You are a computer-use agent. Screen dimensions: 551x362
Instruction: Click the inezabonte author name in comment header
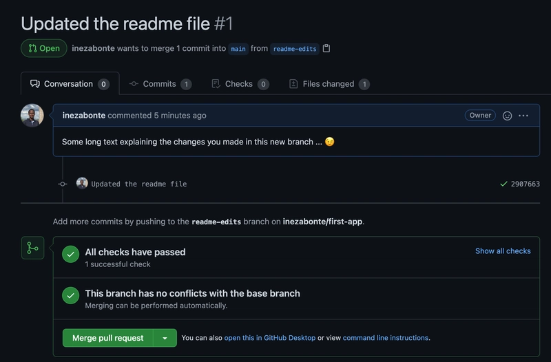point(84,115)
